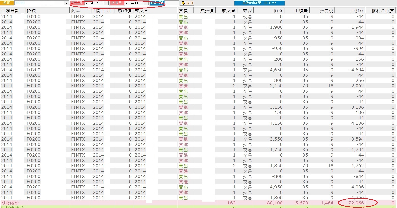The height and width of the screenshot is (208, 397).
Task: Click into the 商品代號 input field
Action: (x=172, y=3)
